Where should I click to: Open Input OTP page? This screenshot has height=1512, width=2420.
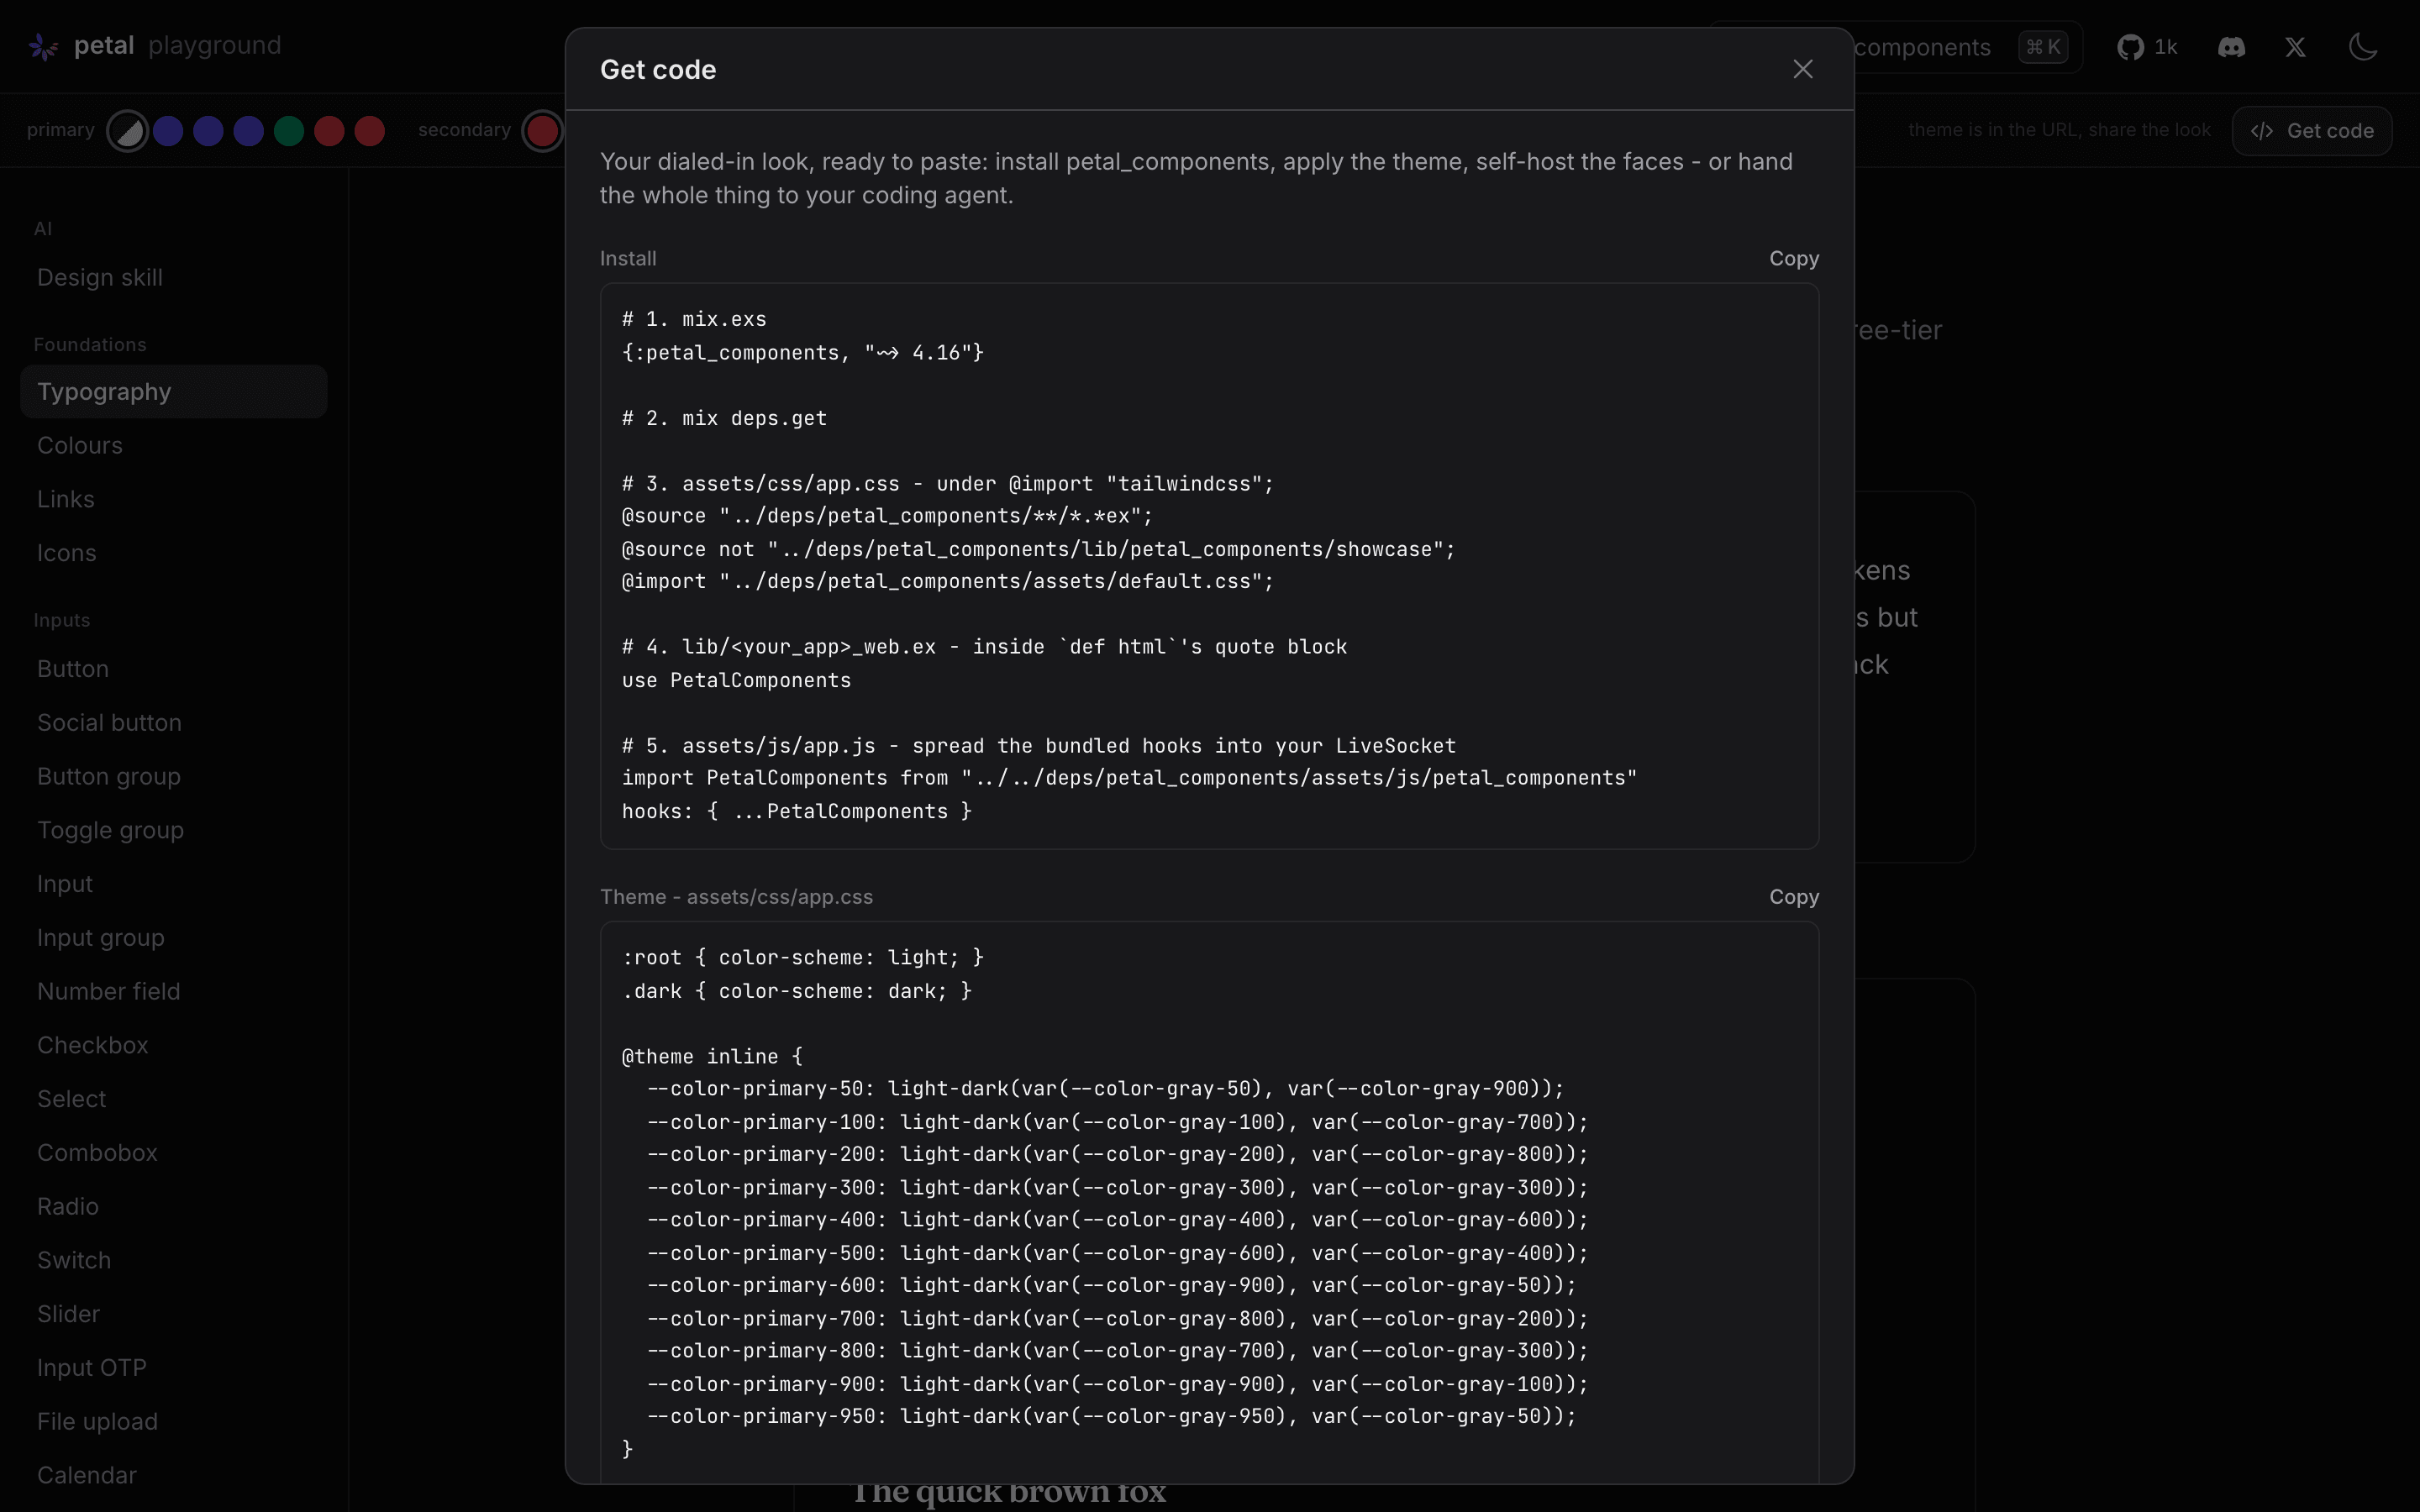pos(174,1368)
